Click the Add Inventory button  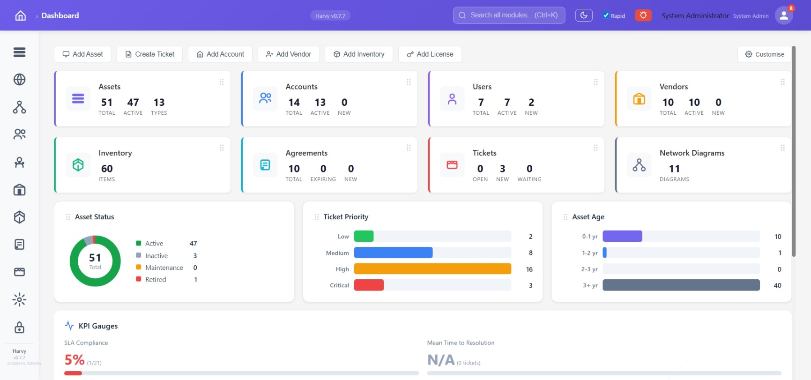click(359, 54)
